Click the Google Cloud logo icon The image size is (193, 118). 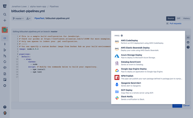117,70
